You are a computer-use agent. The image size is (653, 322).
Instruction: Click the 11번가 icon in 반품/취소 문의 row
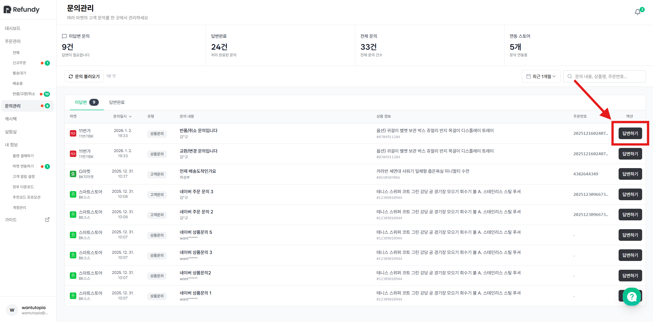coord(73,133)
